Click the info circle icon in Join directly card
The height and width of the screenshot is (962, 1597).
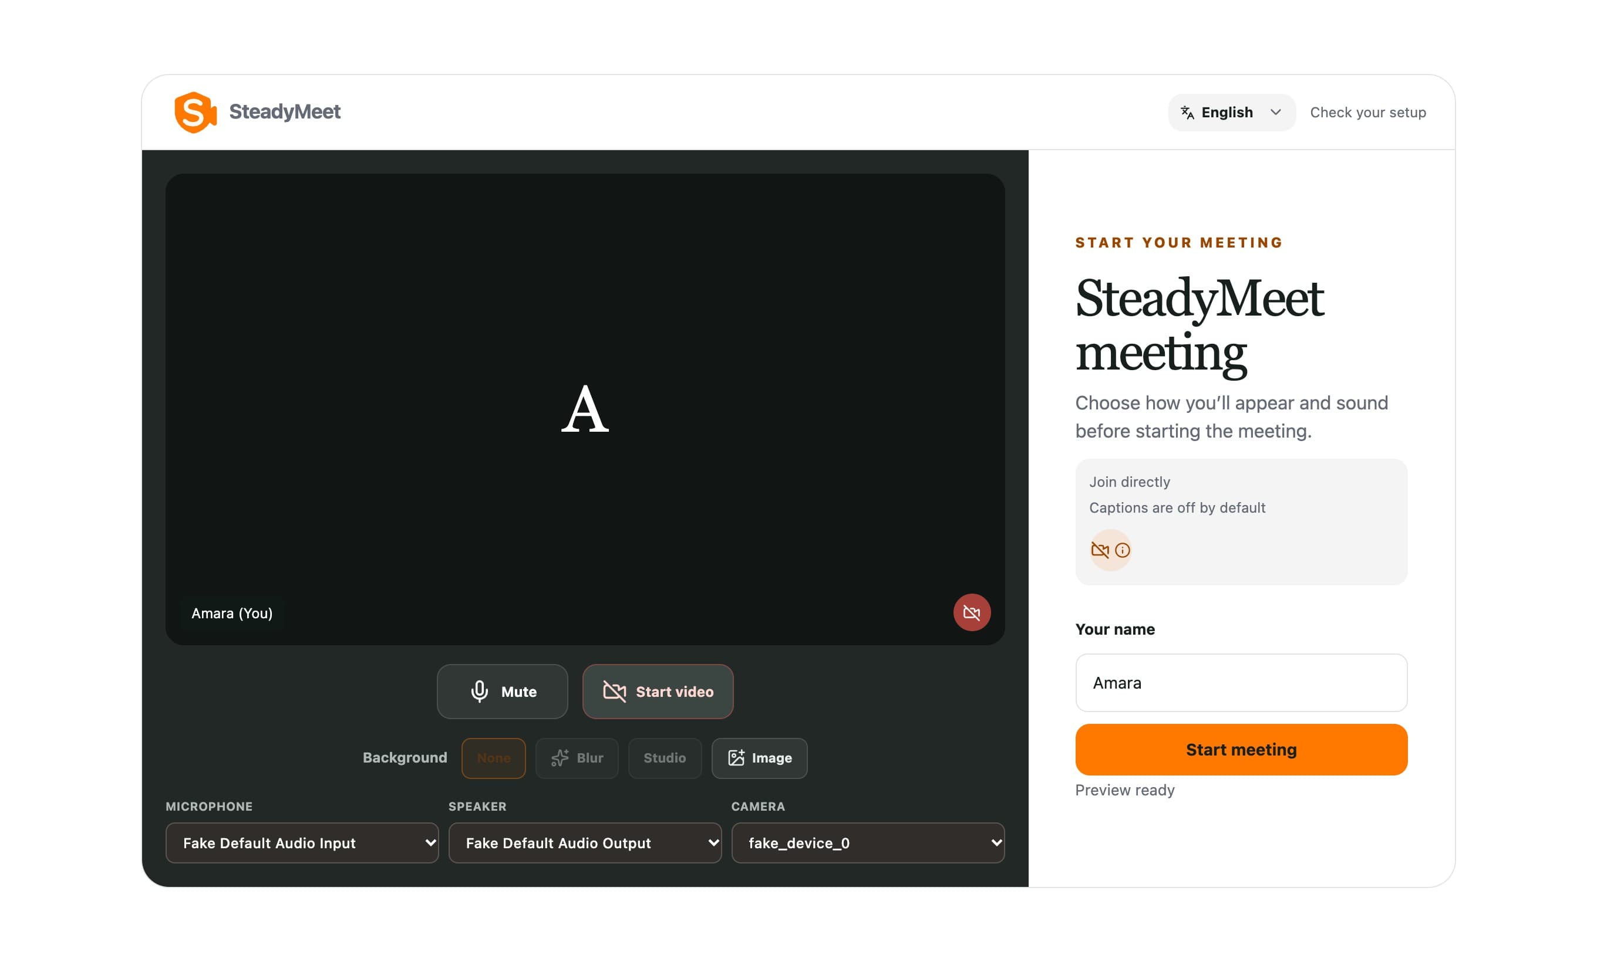click(1123, 550)
